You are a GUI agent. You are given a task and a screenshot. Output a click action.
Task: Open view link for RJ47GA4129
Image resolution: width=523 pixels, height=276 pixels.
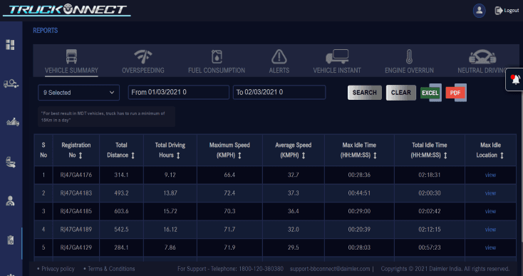pos(490,247)
